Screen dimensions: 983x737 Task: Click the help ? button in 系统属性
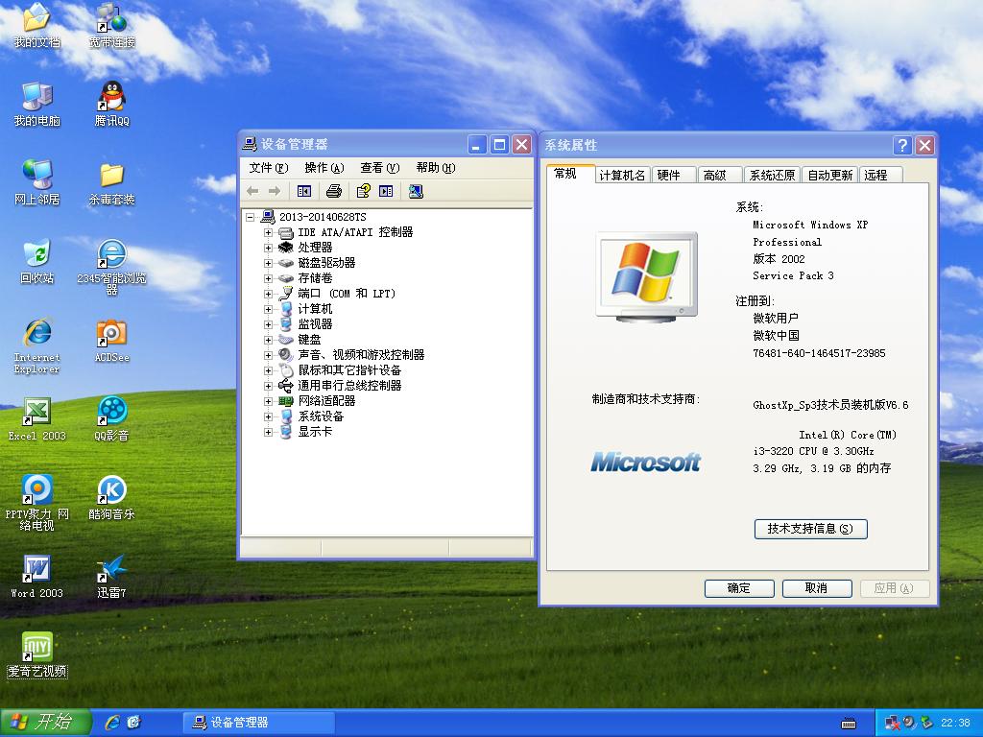point(902,146)
